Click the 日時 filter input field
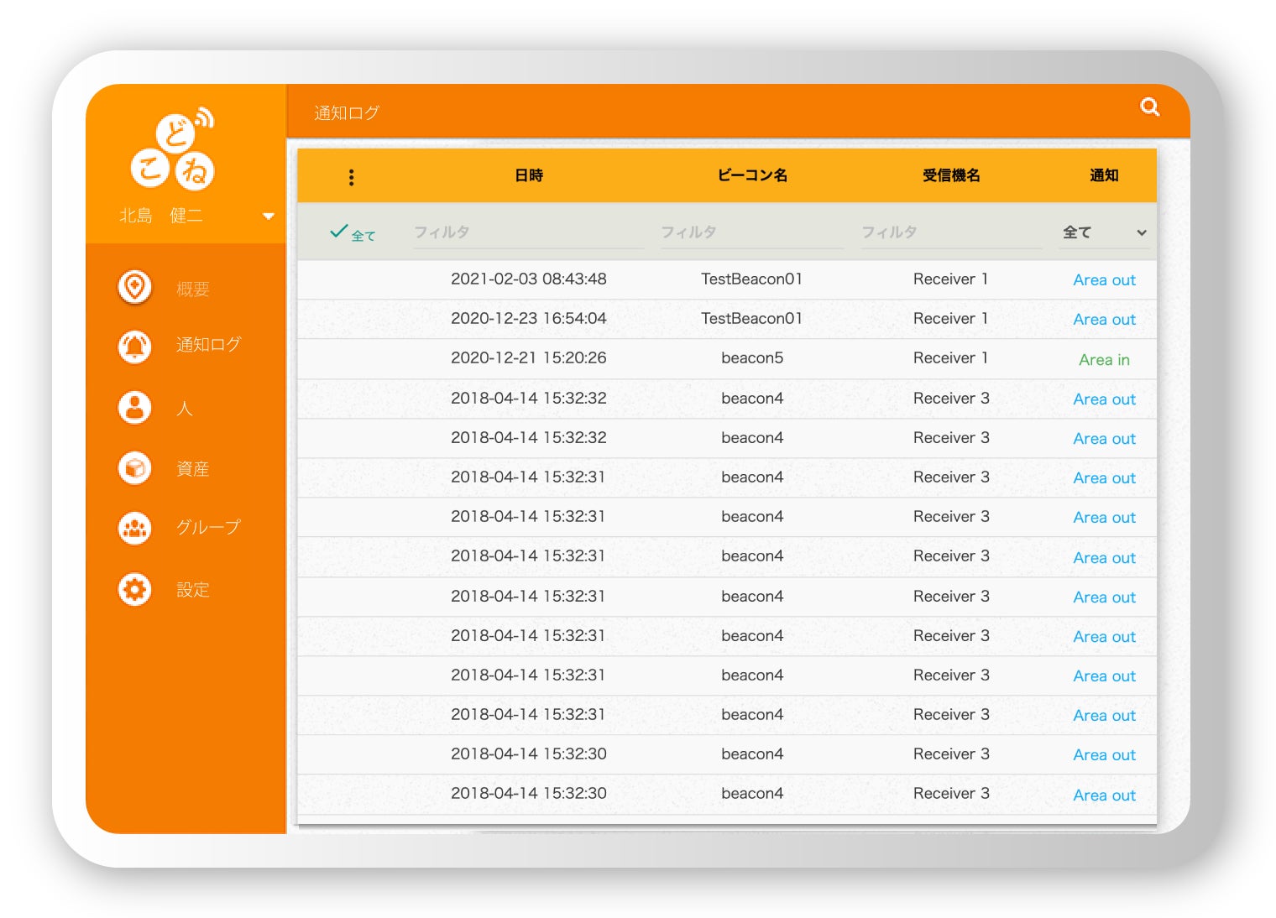Viewport: 1276px width, 918px height. (528, 232)
